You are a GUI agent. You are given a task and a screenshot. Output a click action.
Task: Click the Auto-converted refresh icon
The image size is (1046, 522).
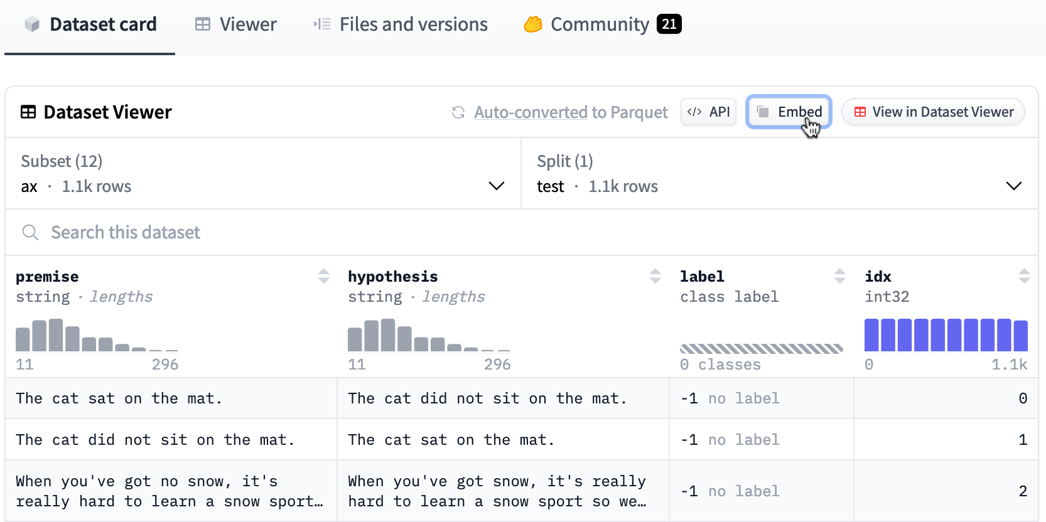[458, 112]
